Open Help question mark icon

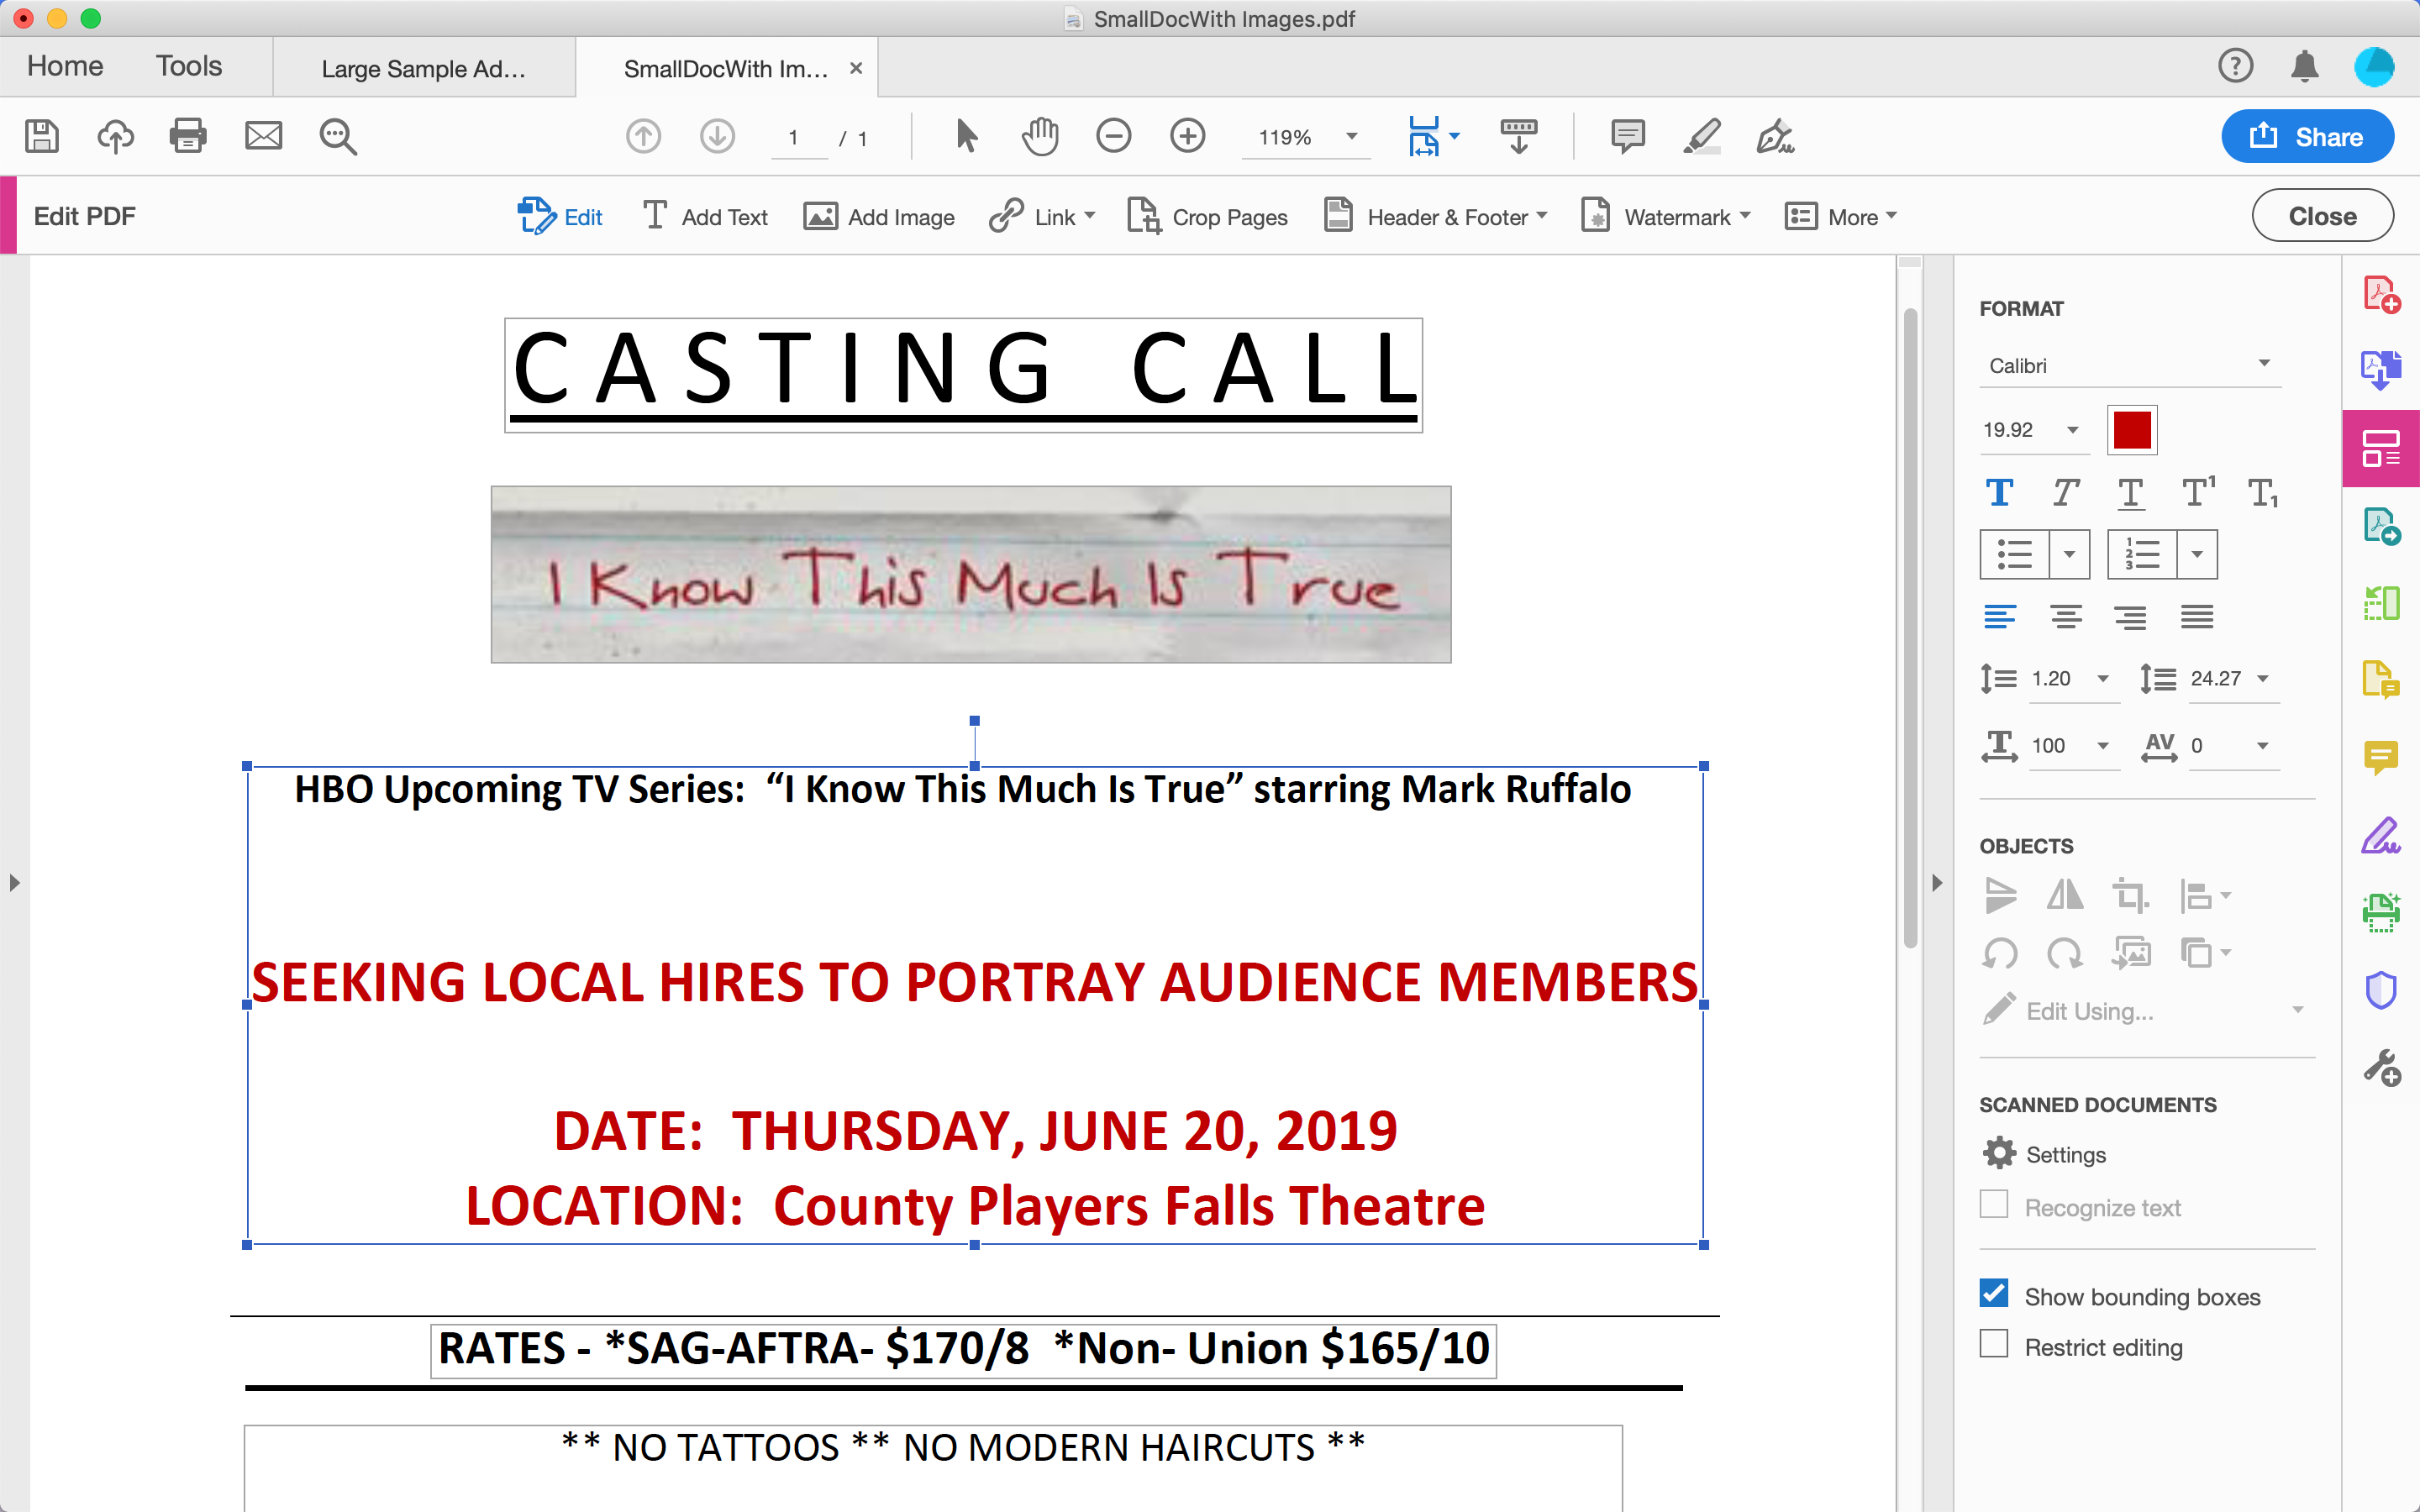click(x=2236, y=66)
